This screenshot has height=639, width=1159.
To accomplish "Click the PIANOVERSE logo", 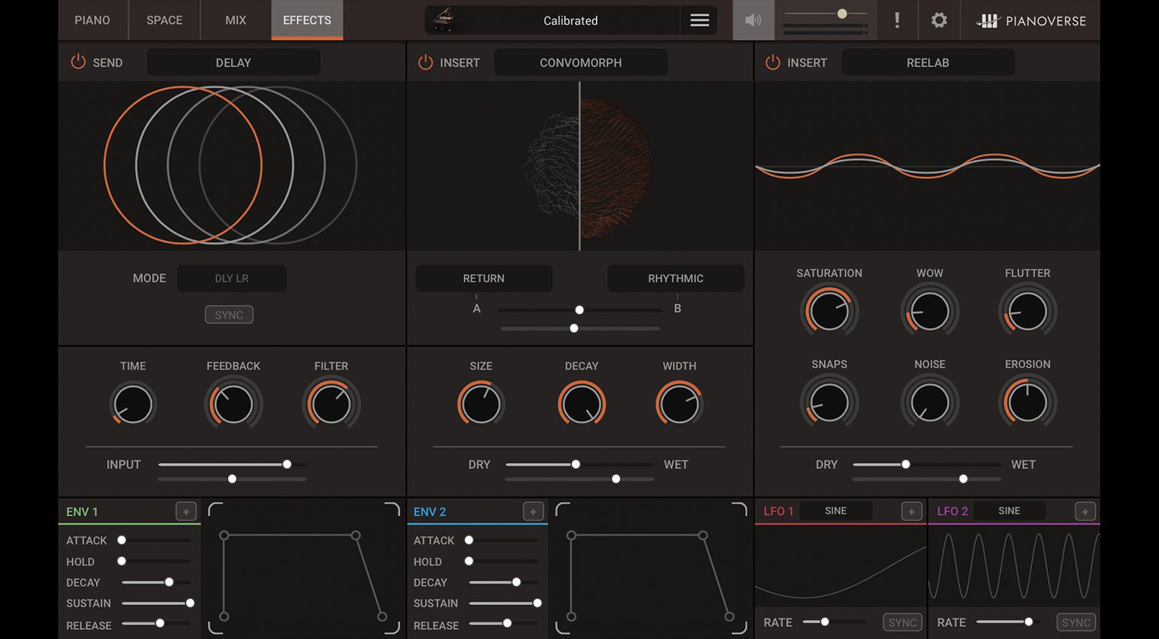I will [x=1036, y=20].
